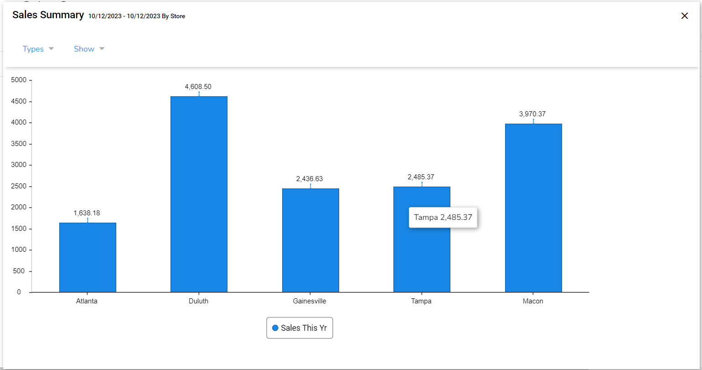The image size is (702, 370).
Task: Click the Duluth axis label
Action: point(198,301)
